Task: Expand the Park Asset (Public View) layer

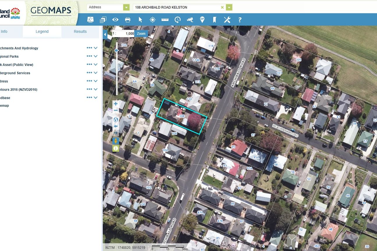Action: pos(95,64)
